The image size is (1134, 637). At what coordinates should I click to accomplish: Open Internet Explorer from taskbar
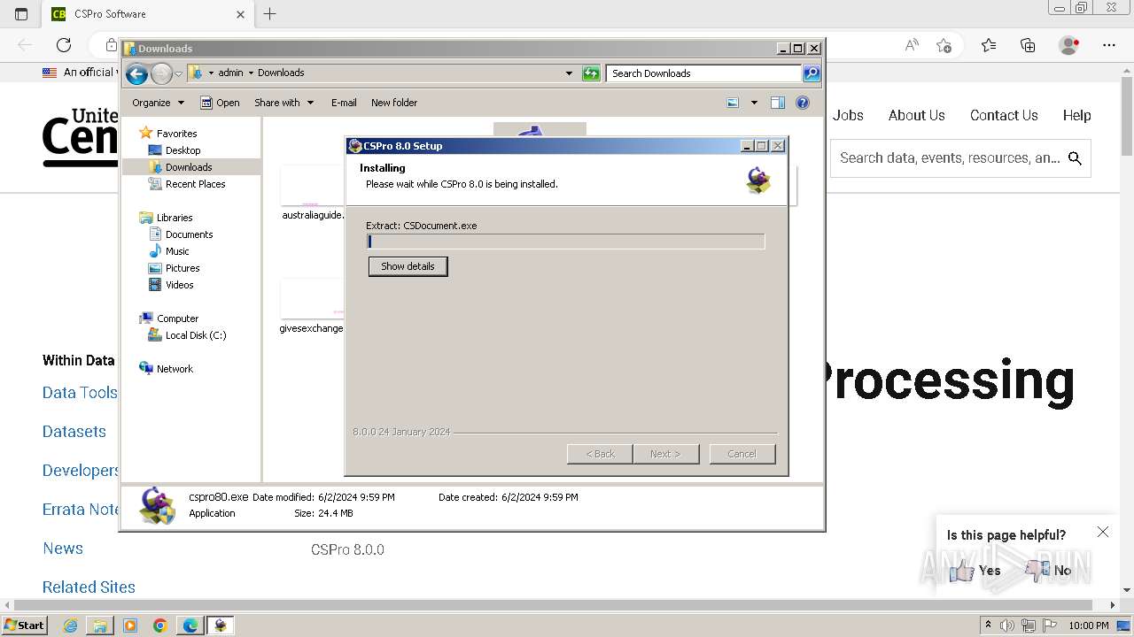click(71, 625)
